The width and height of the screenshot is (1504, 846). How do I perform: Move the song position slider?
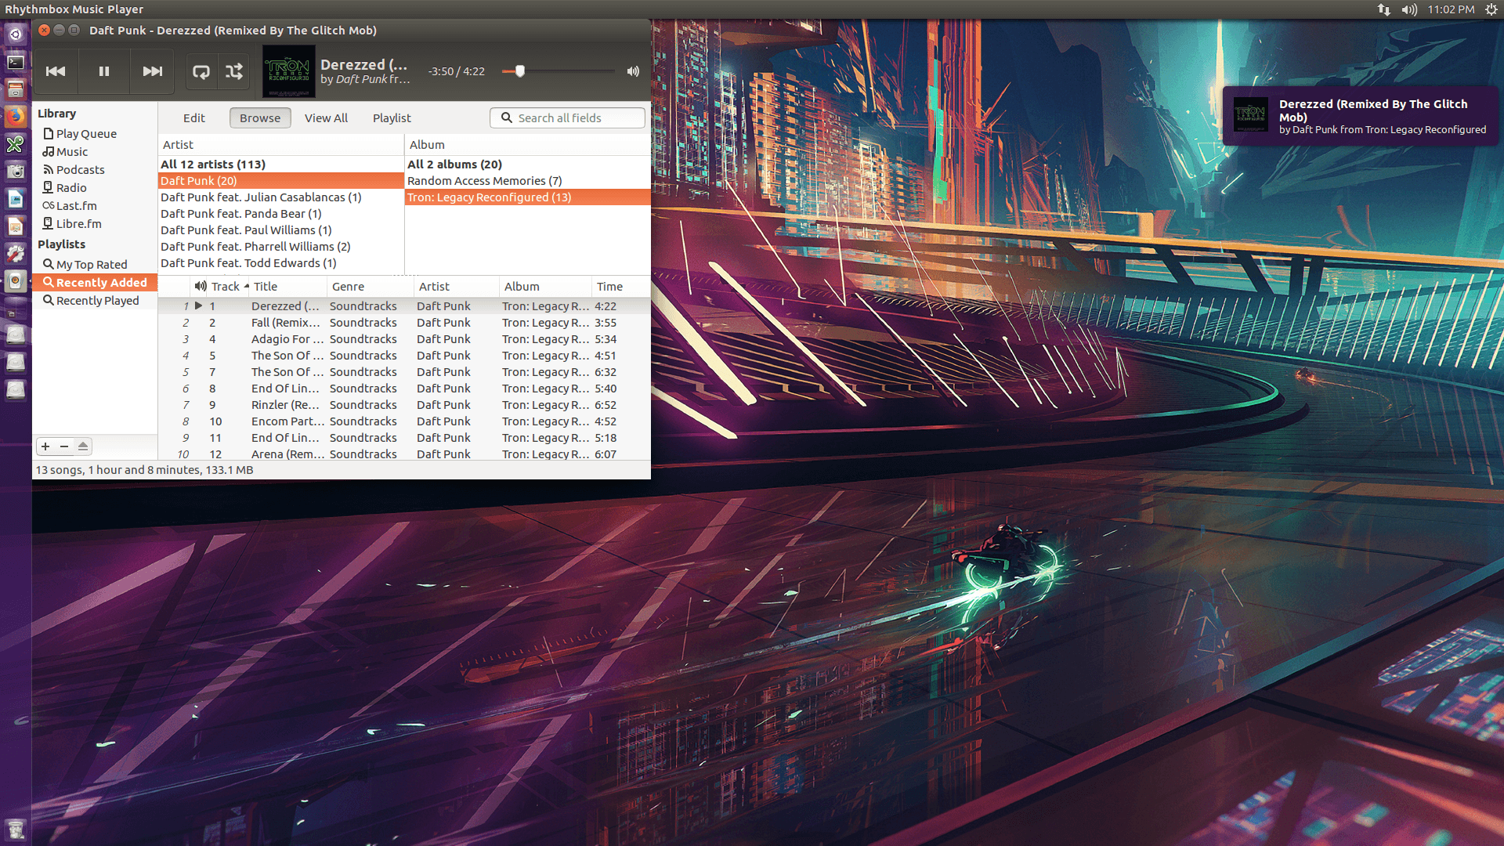519,71
